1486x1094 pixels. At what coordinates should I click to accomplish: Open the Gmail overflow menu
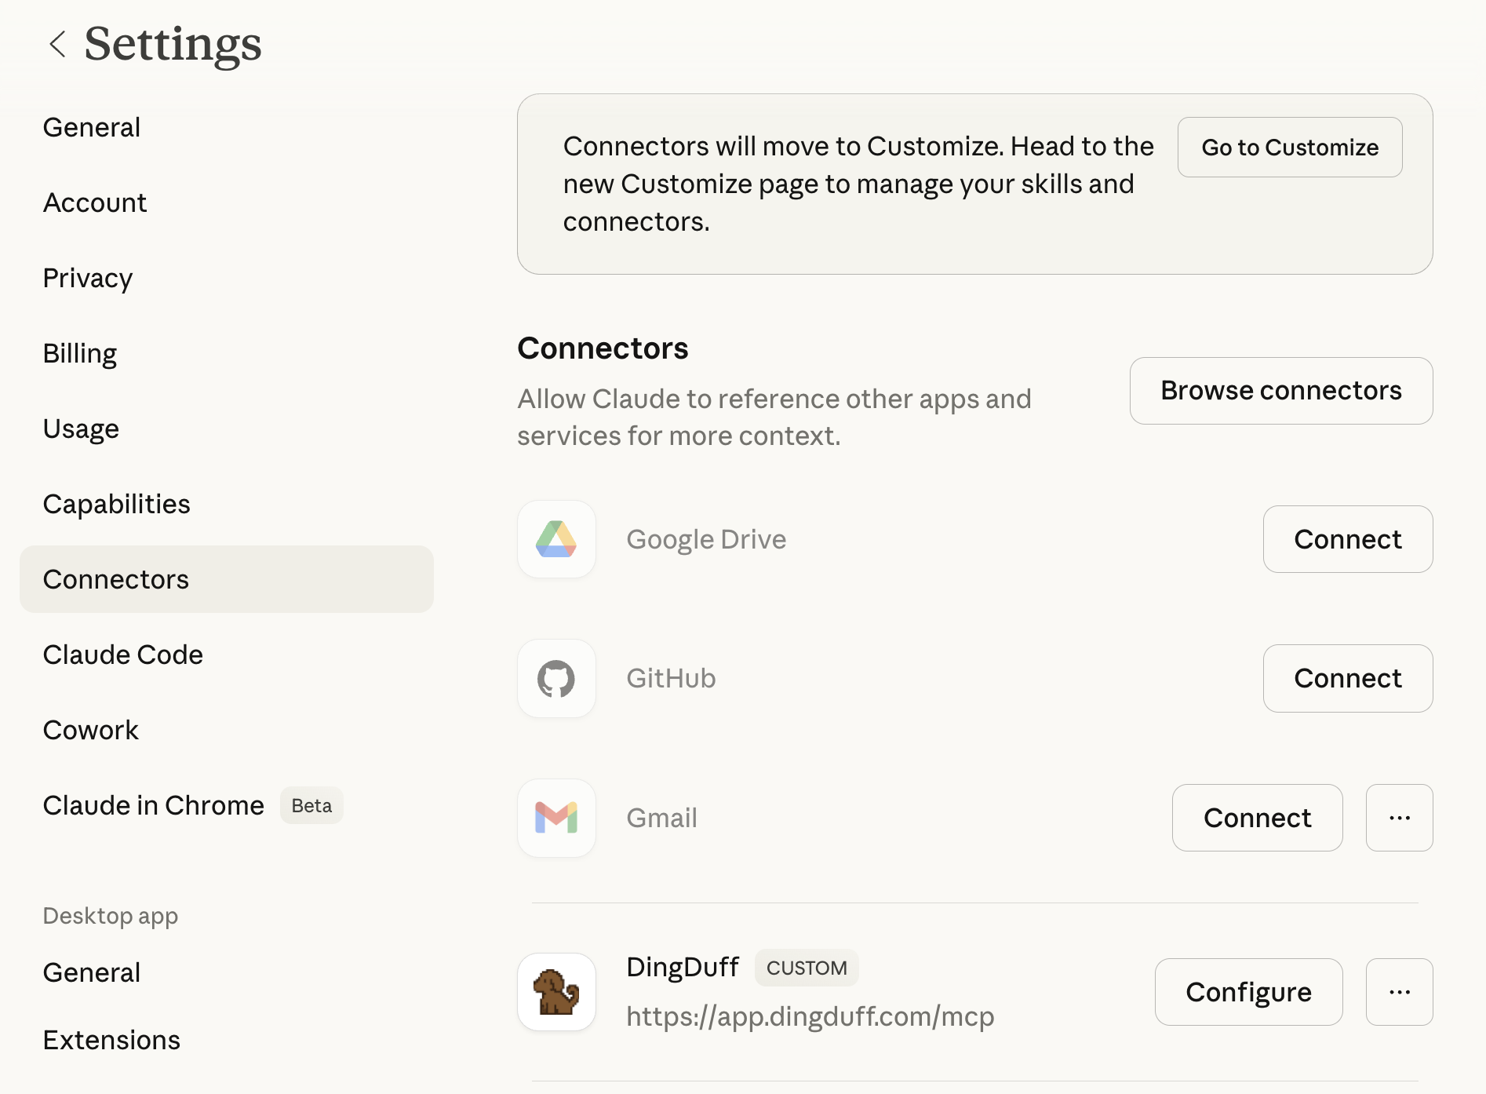click(x=1400, y=817)
